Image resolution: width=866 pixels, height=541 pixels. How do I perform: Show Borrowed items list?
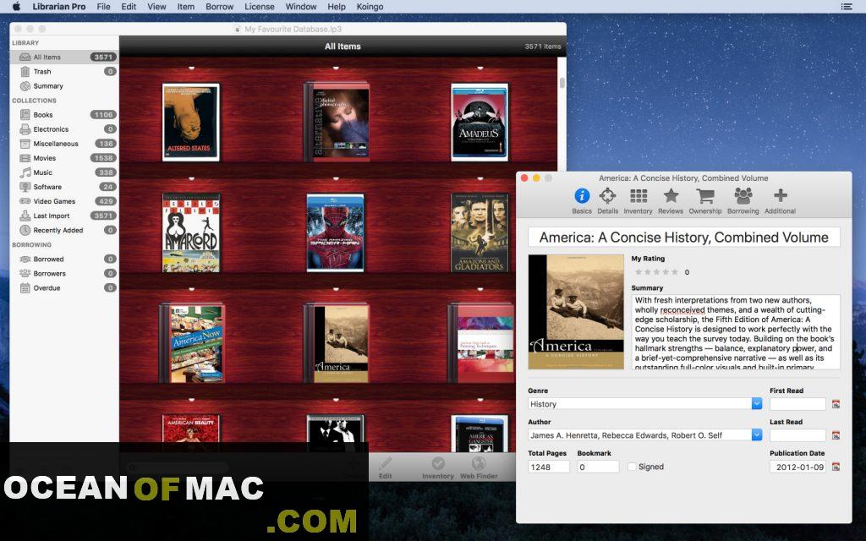64,259
